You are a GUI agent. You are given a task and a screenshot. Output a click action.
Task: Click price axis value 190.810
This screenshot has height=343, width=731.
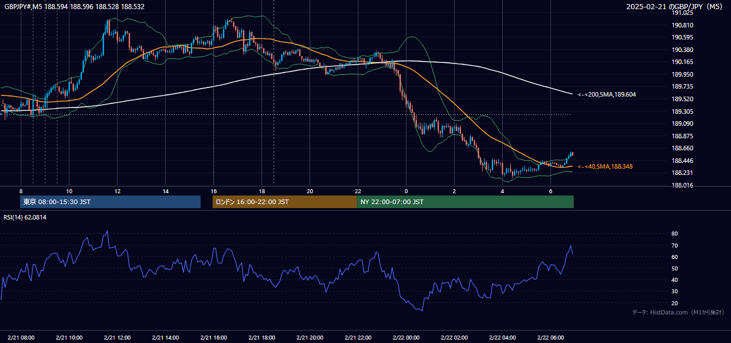coord(682,25)
